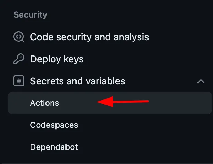Click the key icon beside Deploy keys
This screenshot has width=213, height=164.
tap(19, 59)
